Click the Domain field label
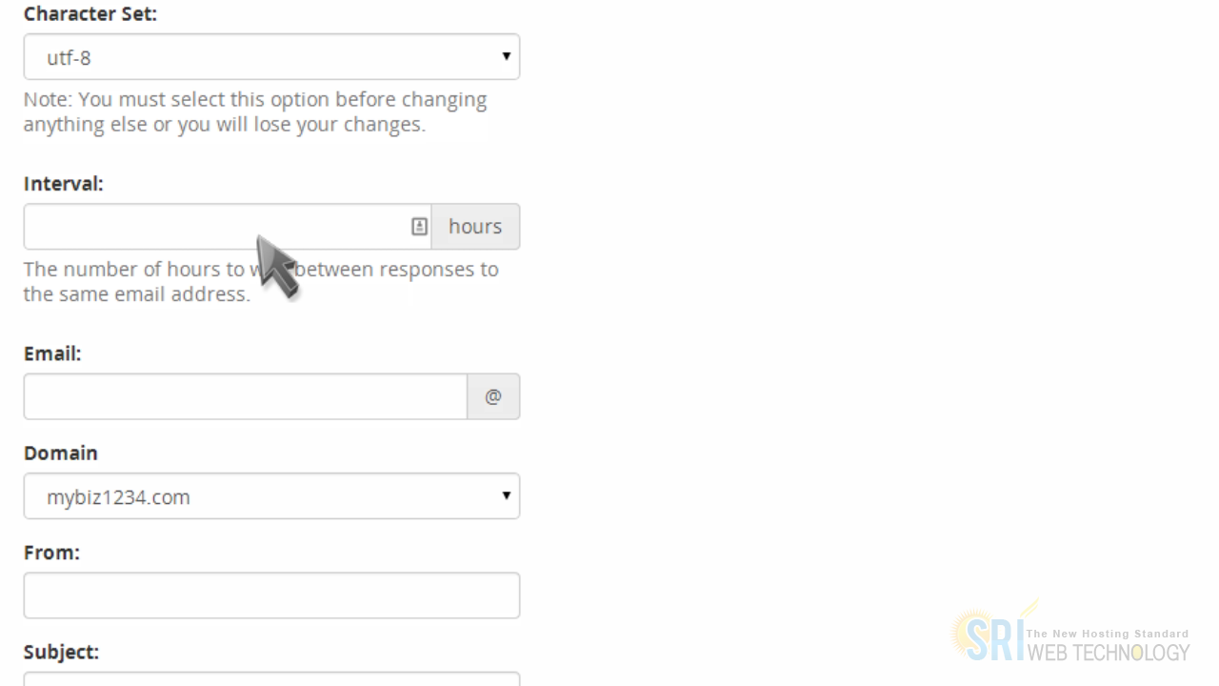Viewport: 1219px width, 686px height. [x=61, y=453]
